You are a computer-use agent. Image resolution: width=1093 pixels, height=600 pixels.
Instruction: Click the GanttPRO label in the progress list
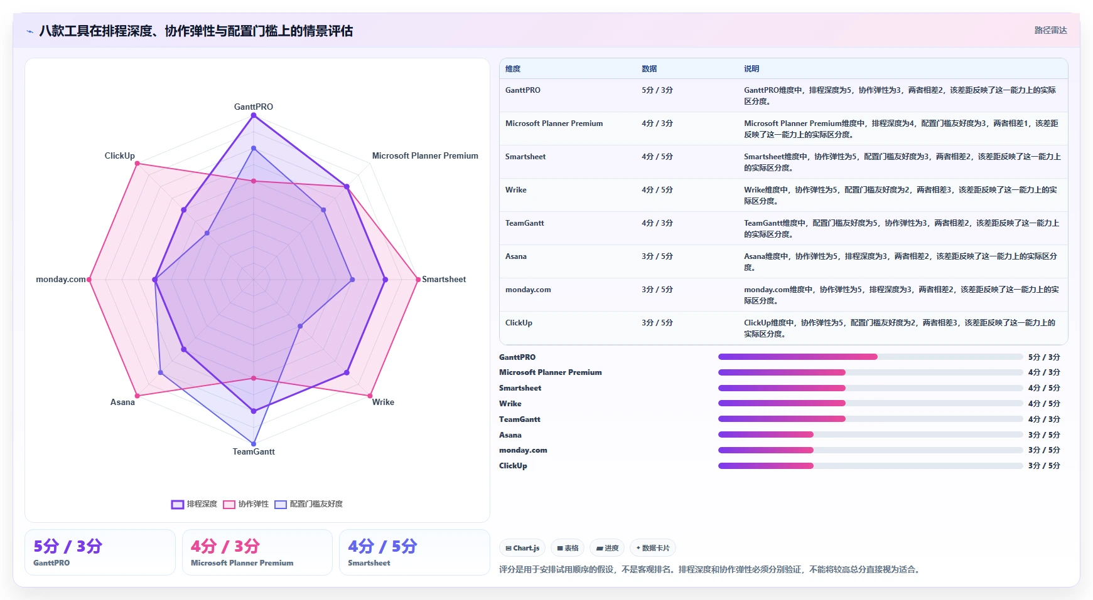click(517, 357)
